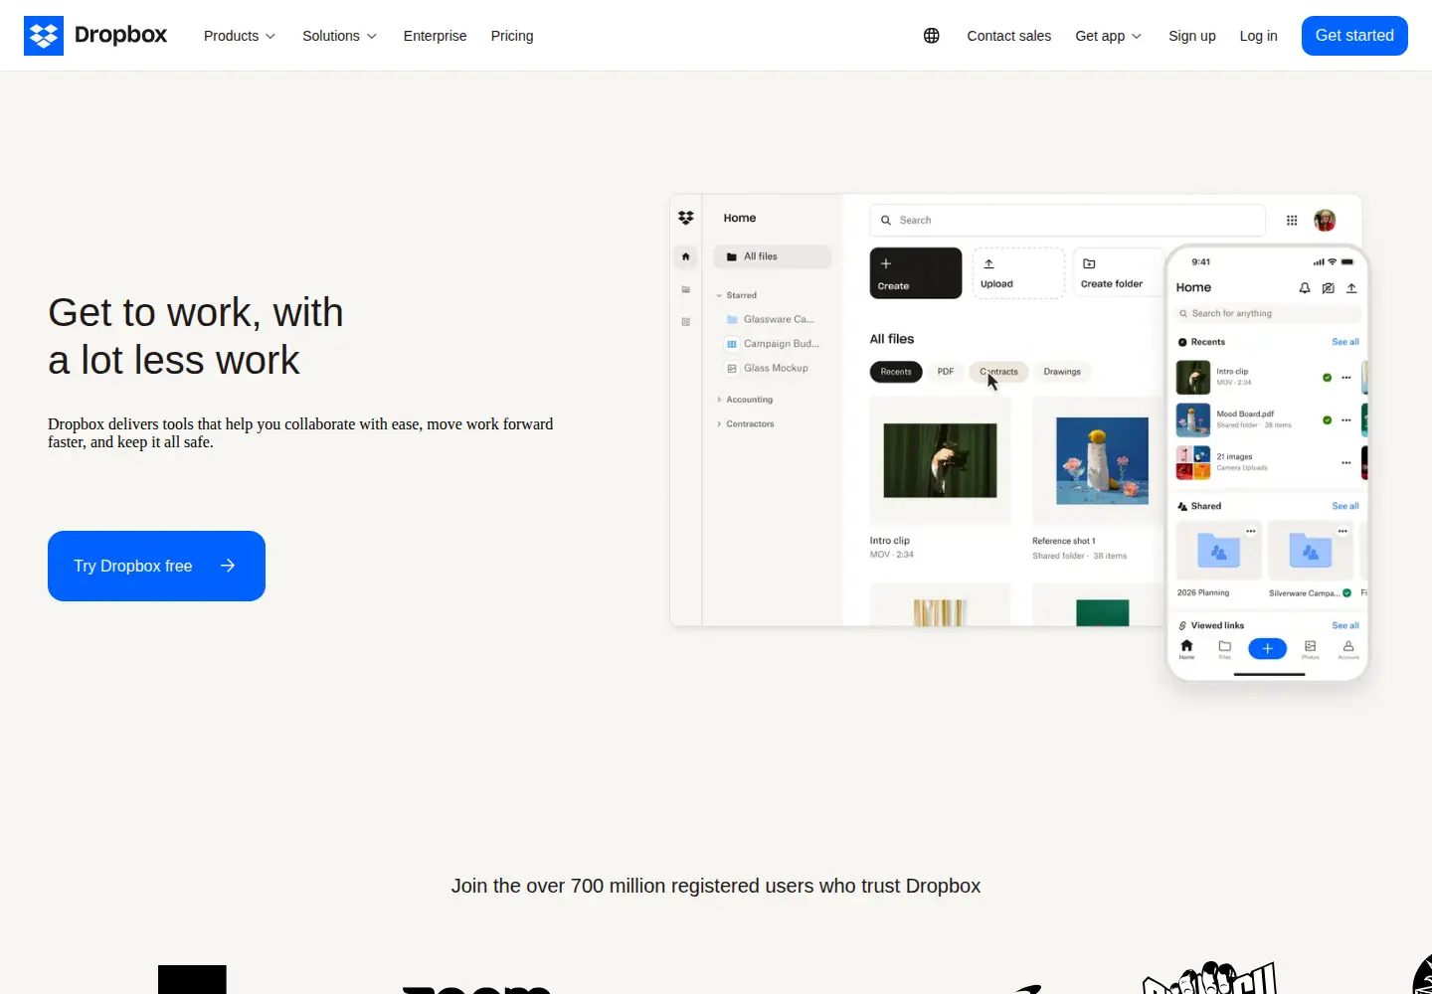Screen dimensions: 1432x994
Task: Collapse the Starred section in the mockup
Action: [x=736, y=295]
